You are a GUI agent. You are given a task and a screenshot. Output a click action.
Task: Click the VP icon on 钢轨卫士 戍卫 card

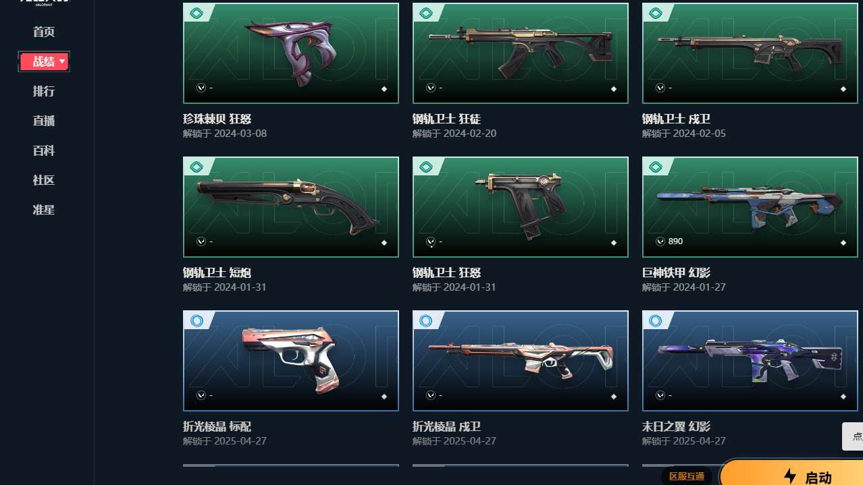pos(660,88)
